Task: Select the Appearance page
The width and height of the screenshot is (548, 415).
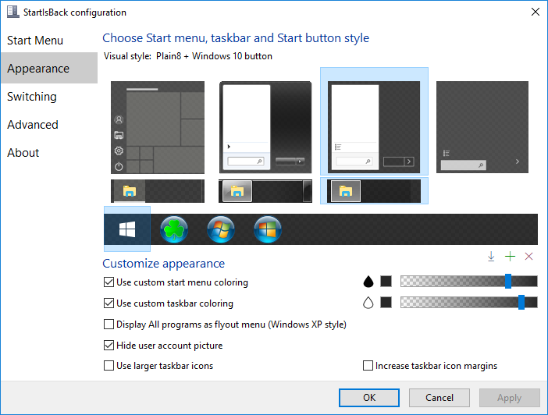Action: (x=49, y=68)
